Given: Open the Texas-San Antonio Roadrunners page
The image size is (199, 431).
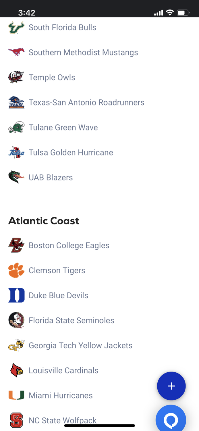Looking at the screenshot, I should 86,102.
